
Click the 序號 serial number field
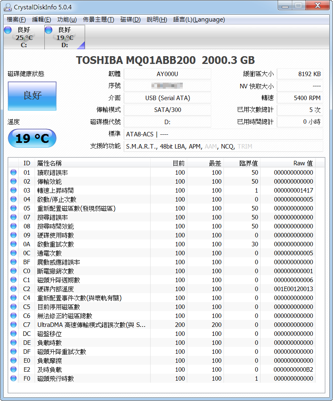pyautogui.click(x=168, y=86)
